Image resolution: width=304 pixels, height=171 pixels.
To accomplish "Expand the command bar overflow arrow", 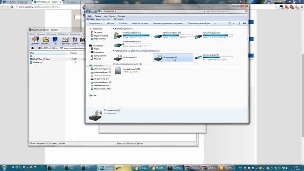I will click(x=215, y=23).
